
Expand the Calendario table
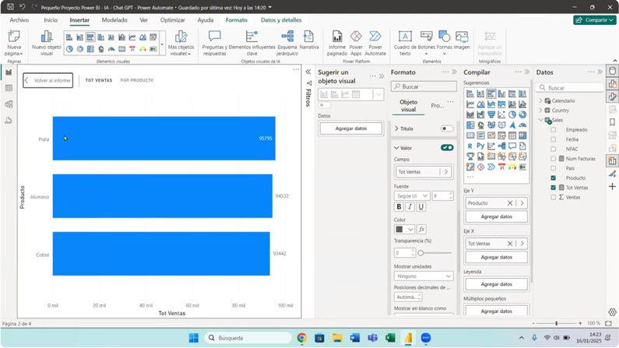tap(541, 100)
